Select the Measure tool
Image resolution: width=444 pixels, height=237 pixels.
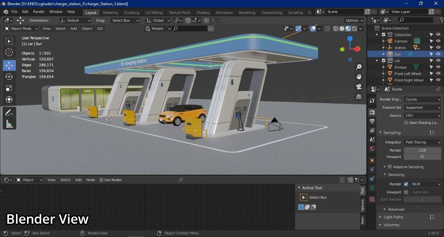[9, 124]
